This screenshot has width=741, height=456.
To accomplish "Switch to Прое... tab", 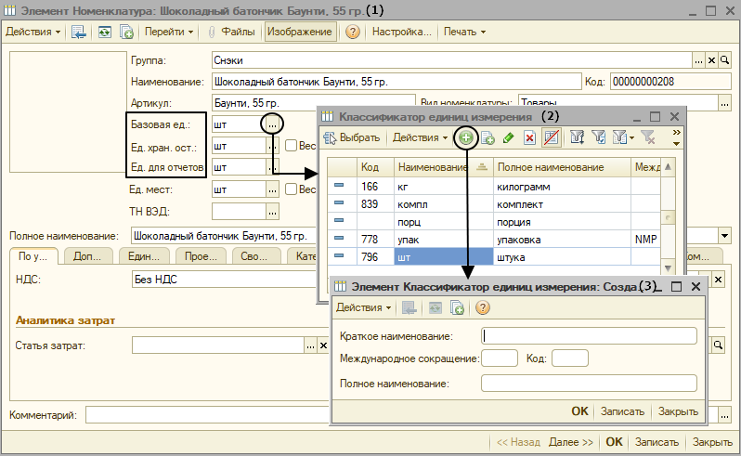I will point(201,256).
